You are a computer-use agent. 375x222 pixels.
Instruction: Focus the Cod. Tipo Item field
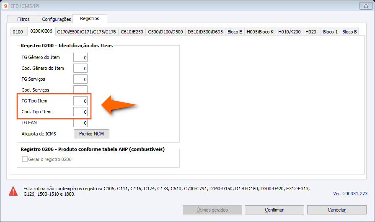80,112
